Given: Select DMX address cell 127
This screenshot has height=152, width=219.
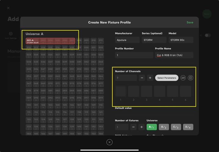Looking at the screenshot, I should click(x=65, y=120).
